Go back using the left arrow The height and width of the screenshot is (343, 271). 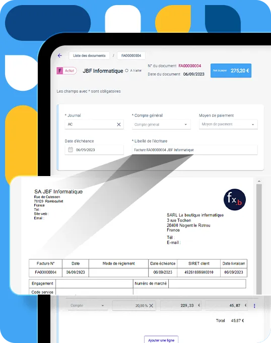pyautogui.click(x=59, y=55)
